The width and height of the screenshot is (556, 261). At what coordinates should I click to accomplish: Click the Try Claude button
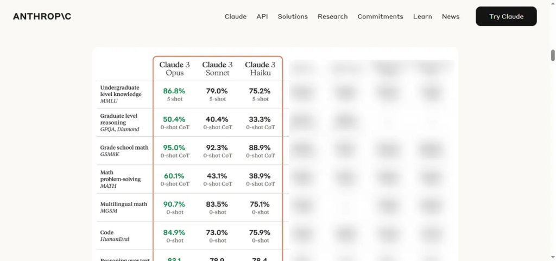506,16
